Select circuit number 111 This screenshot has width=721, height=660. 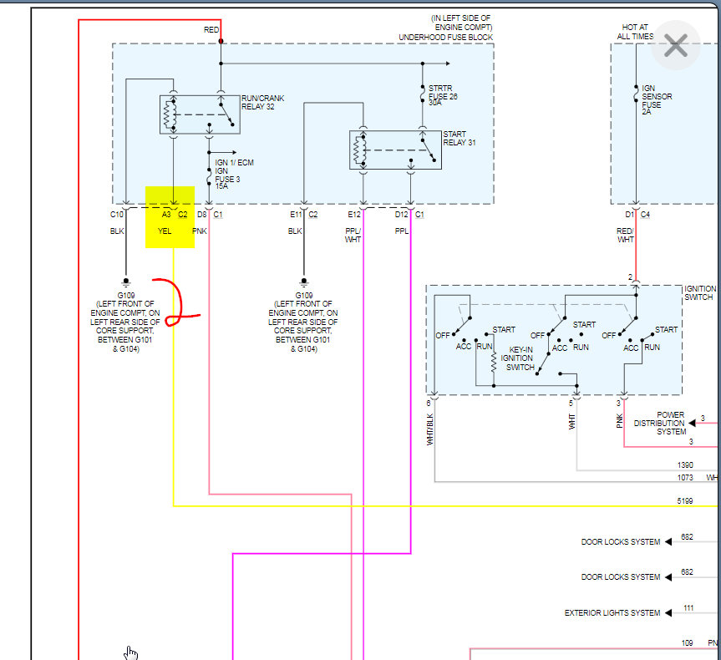click(x=688, y=608)
